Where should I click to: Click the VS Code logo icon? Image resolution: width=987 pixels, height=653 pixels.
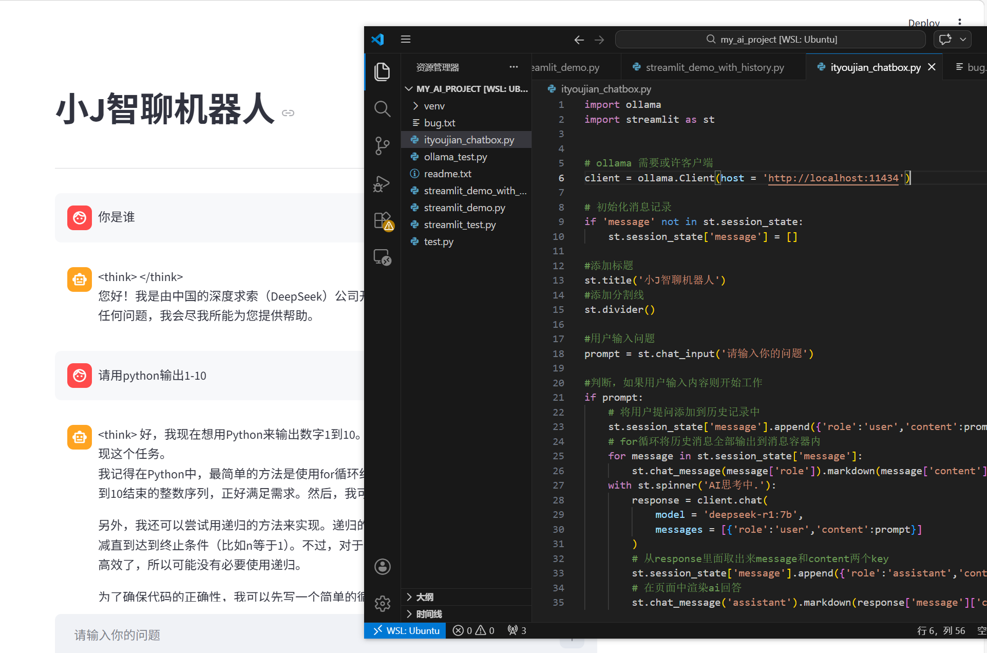378,39
